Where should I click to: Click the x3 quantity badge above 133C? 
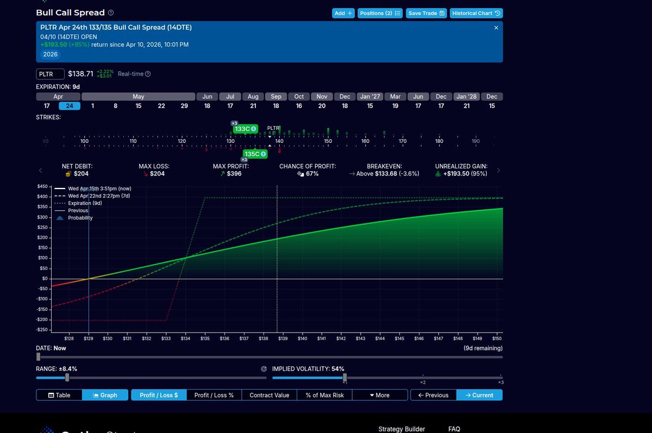[234, 123]
